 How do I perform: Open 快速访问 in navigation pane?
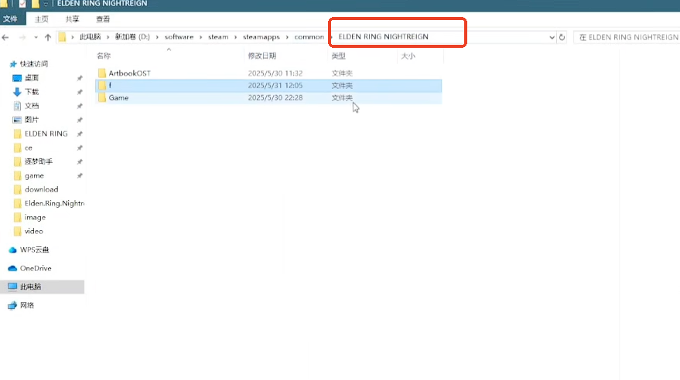tap(34, 63)
